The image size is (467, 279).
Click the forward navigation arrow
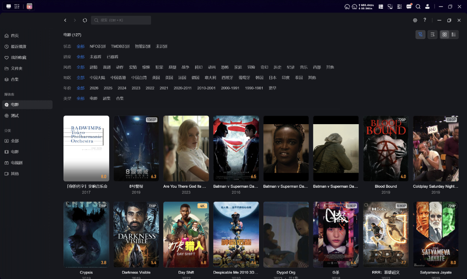75,20
